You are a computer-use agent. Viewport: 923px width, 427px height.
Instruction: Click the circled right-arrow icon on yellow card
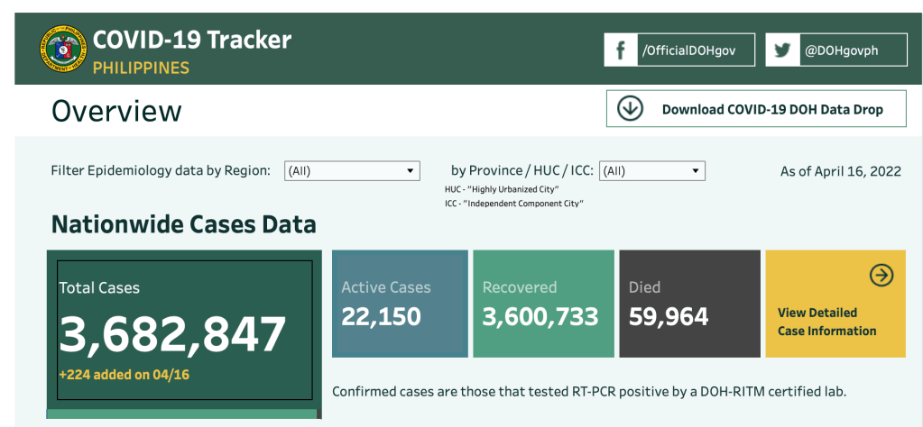point(881,276)
